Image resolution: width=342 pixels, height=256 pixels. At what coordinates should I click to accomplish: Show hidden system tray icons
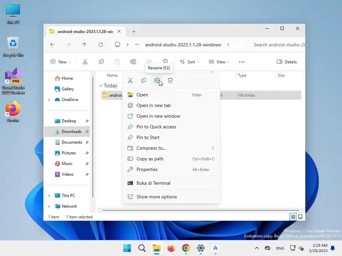point(257,248)
